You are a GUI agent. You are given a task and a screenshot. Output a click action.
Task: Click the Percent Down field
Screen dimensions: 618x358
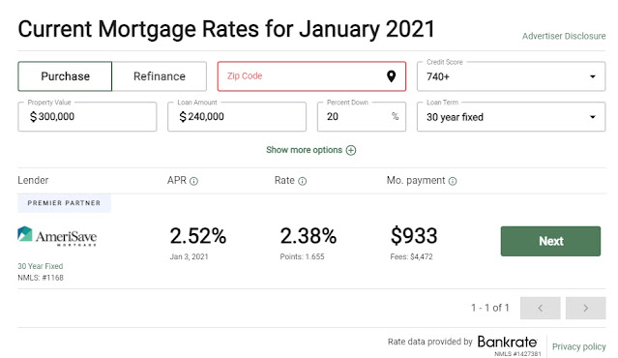[362, 117]
